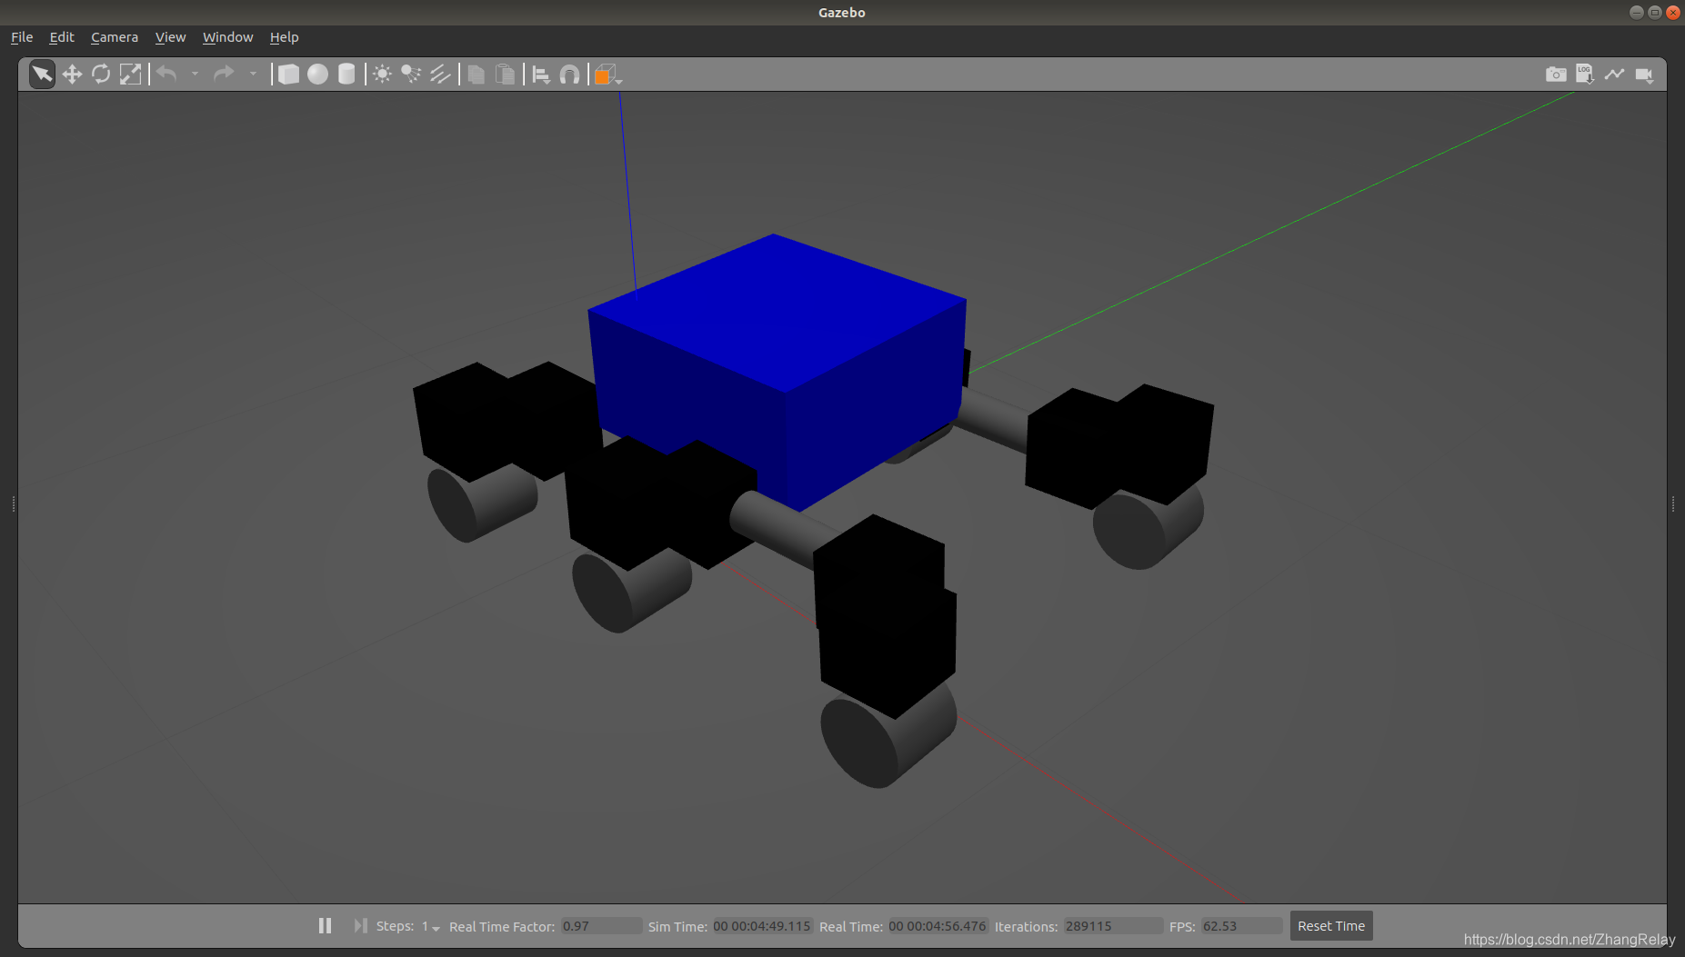
Task: Click the left side panel handle
Action: click(13, 503)
